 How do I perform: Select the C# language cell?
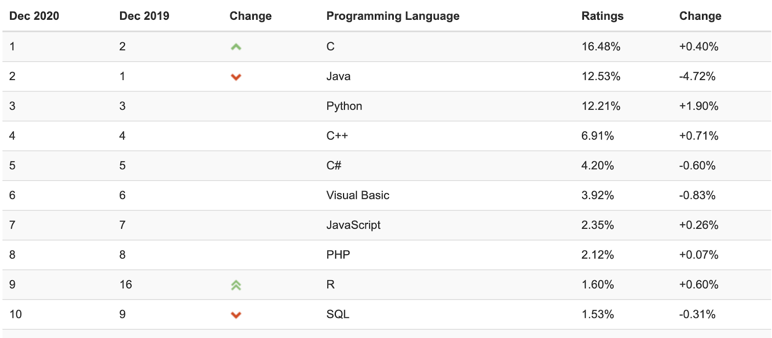[333, 166]
